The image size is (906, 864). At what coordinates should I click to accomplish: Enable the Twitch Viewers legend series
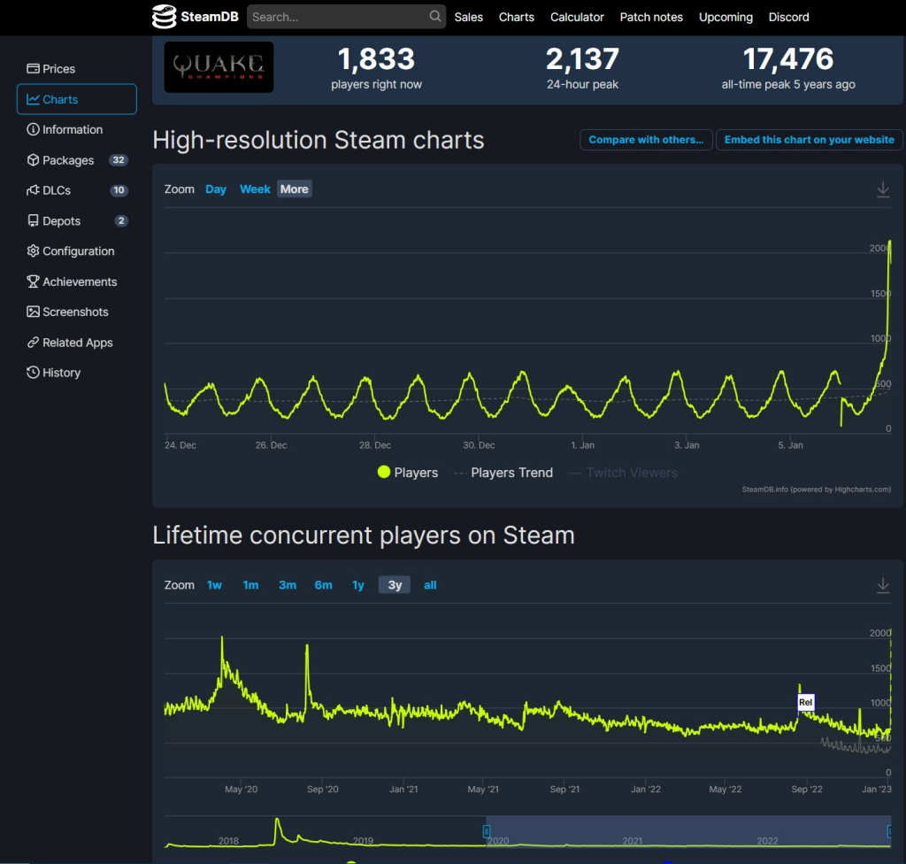tap(624, 473)
